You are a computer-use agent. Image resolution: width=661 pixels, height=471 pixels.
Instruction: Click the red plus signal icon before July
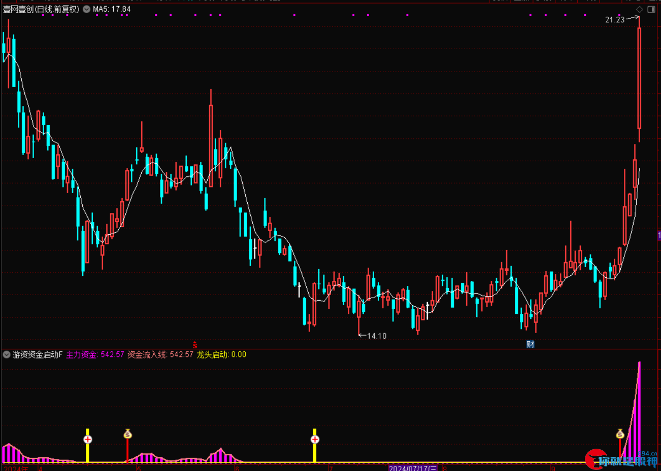point(315,440)
